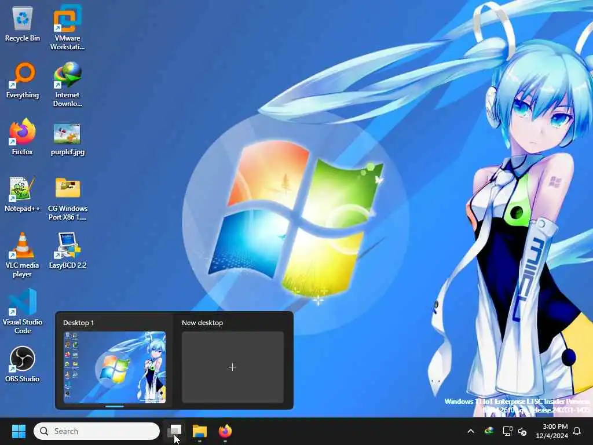Select the Firefox desktop shortcut
The width and height of the screenshot is (593, 445).
[x=23, y=137]
